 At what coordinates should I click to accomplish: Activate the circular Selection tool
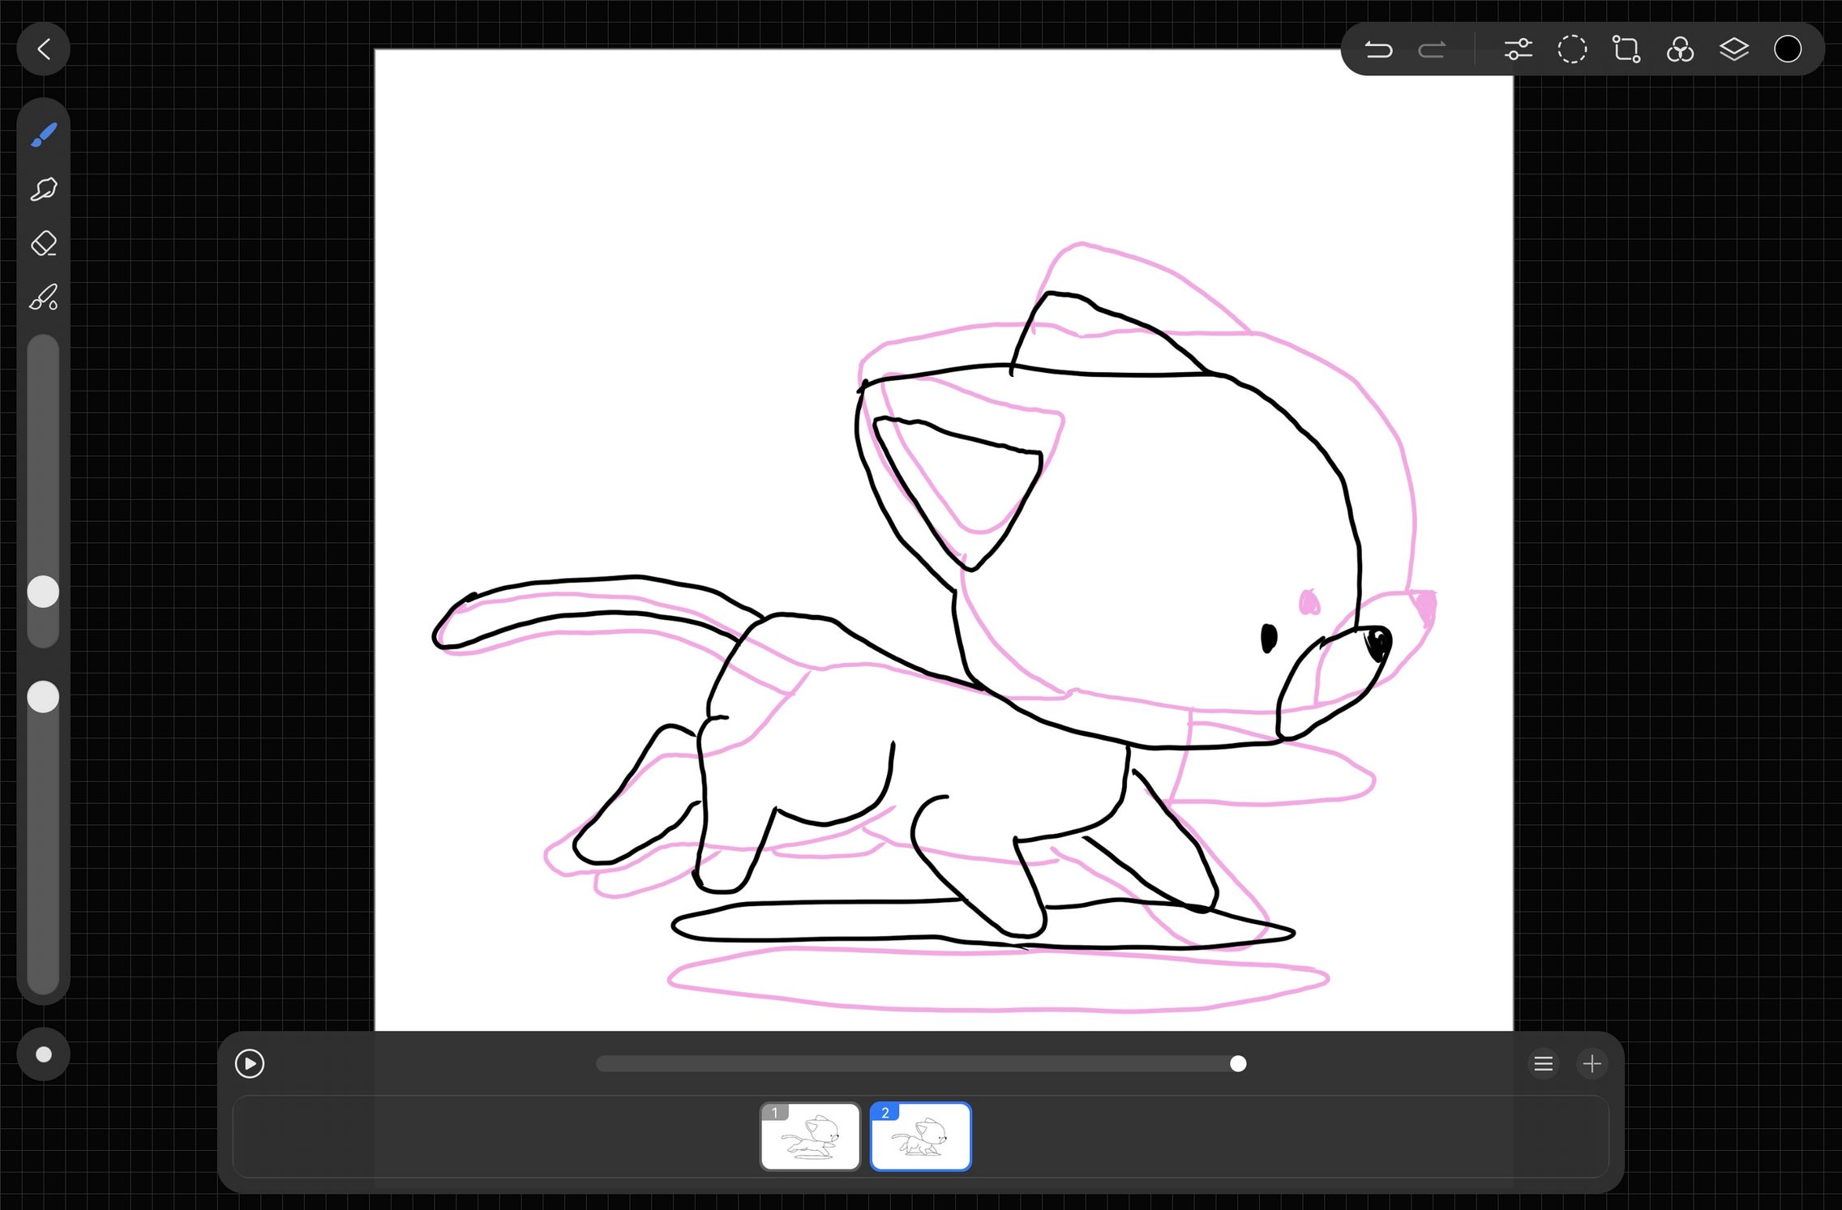[1572, 50]
